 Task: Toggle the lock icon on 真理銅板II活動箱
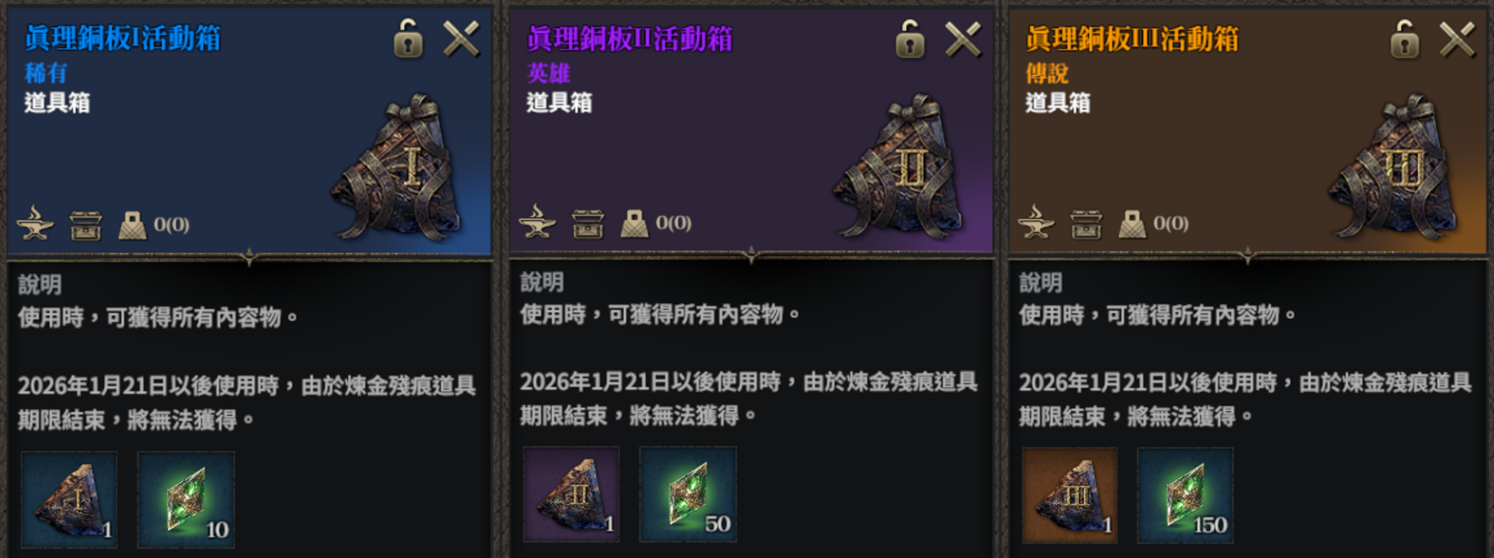tap(910, 39)
